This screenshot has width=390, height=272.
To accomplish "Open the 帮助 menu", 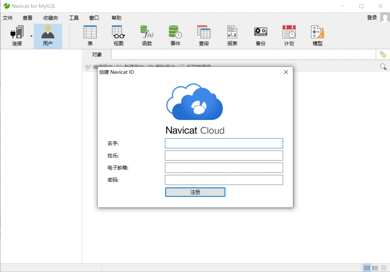I will click(x=116, y=18).
